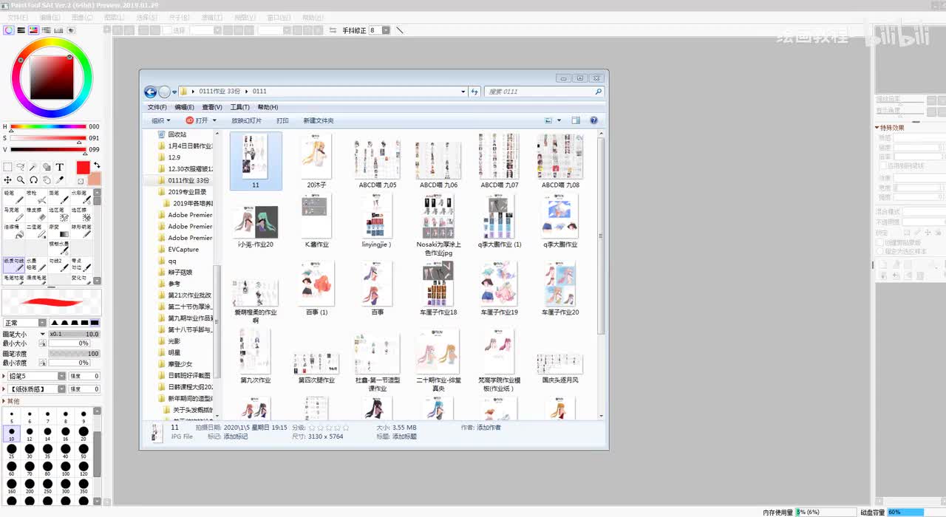This screenshot has height=517, width=946.
Task: Open the dropdown arrow beside 打开
Action: click(214, 120)
